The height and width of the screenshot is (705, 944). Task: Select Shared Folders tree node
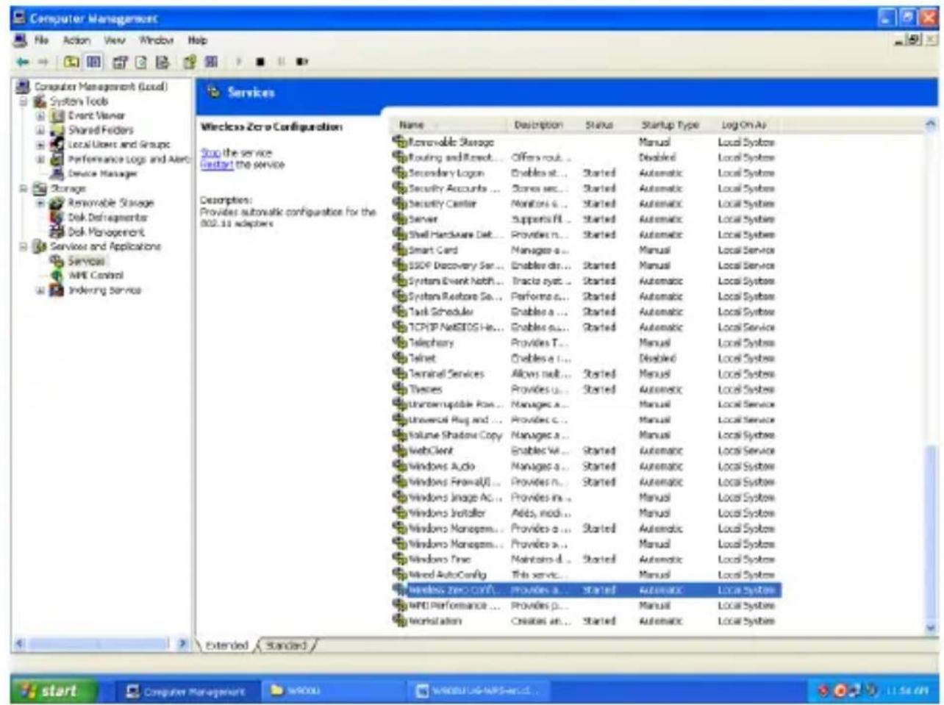click(101, 130)
